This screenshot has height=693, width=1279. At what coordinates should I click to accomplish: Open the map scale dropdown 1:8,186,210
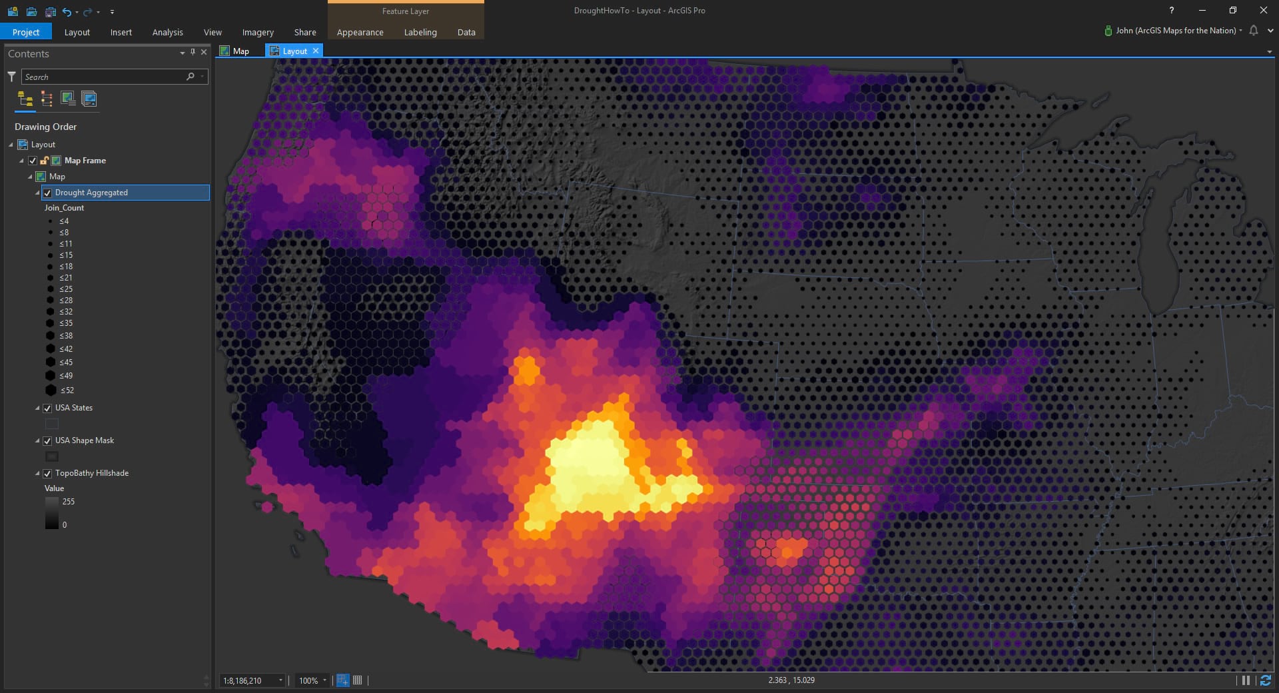(280, 680)
